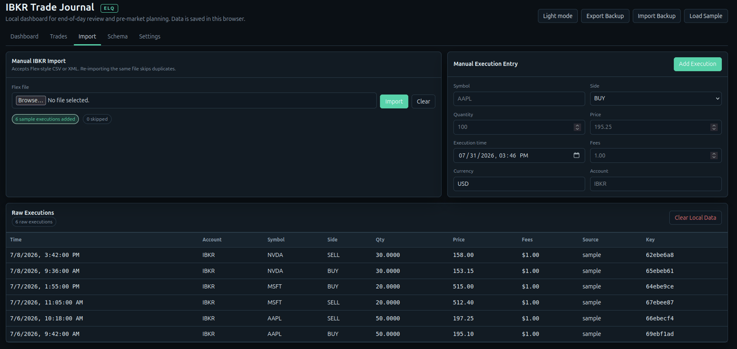Click the Time column header
The height and width of the screenshot is (349, 737).
coord(16,240)
